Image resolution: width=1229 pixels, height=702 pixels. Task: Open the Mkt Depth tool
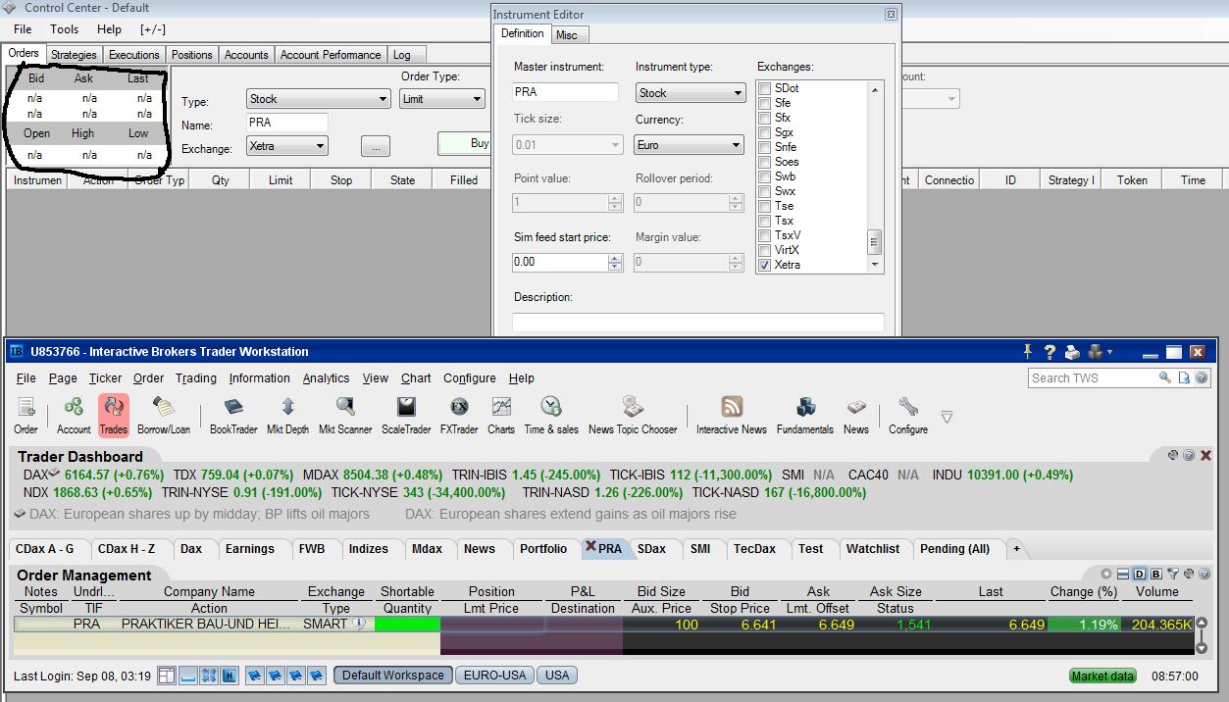click(287, 415)
